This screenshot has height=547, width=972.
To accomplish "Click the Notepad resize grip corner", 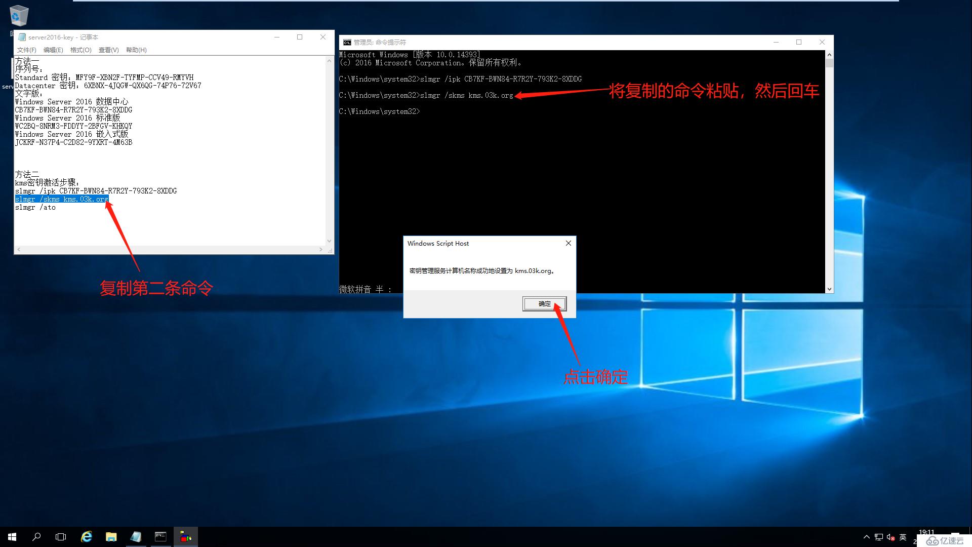I will [331, 250].
